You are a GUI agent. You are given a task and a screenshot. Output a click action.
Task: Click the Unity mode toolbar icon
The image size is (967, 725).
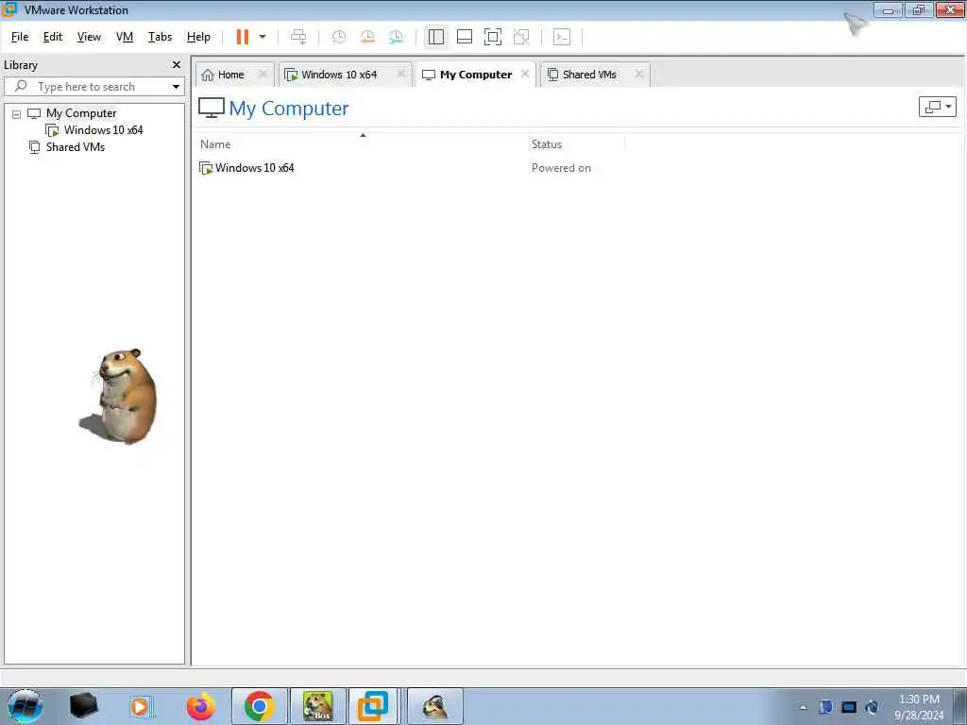521,37
